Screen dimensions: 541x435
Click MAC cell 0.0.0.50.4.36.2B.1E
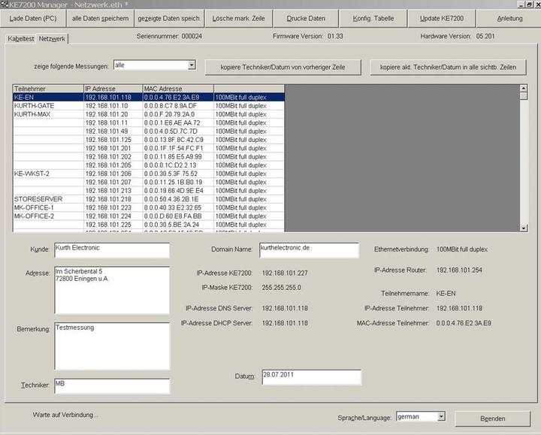pyautogui.click(x=178, y=199)
